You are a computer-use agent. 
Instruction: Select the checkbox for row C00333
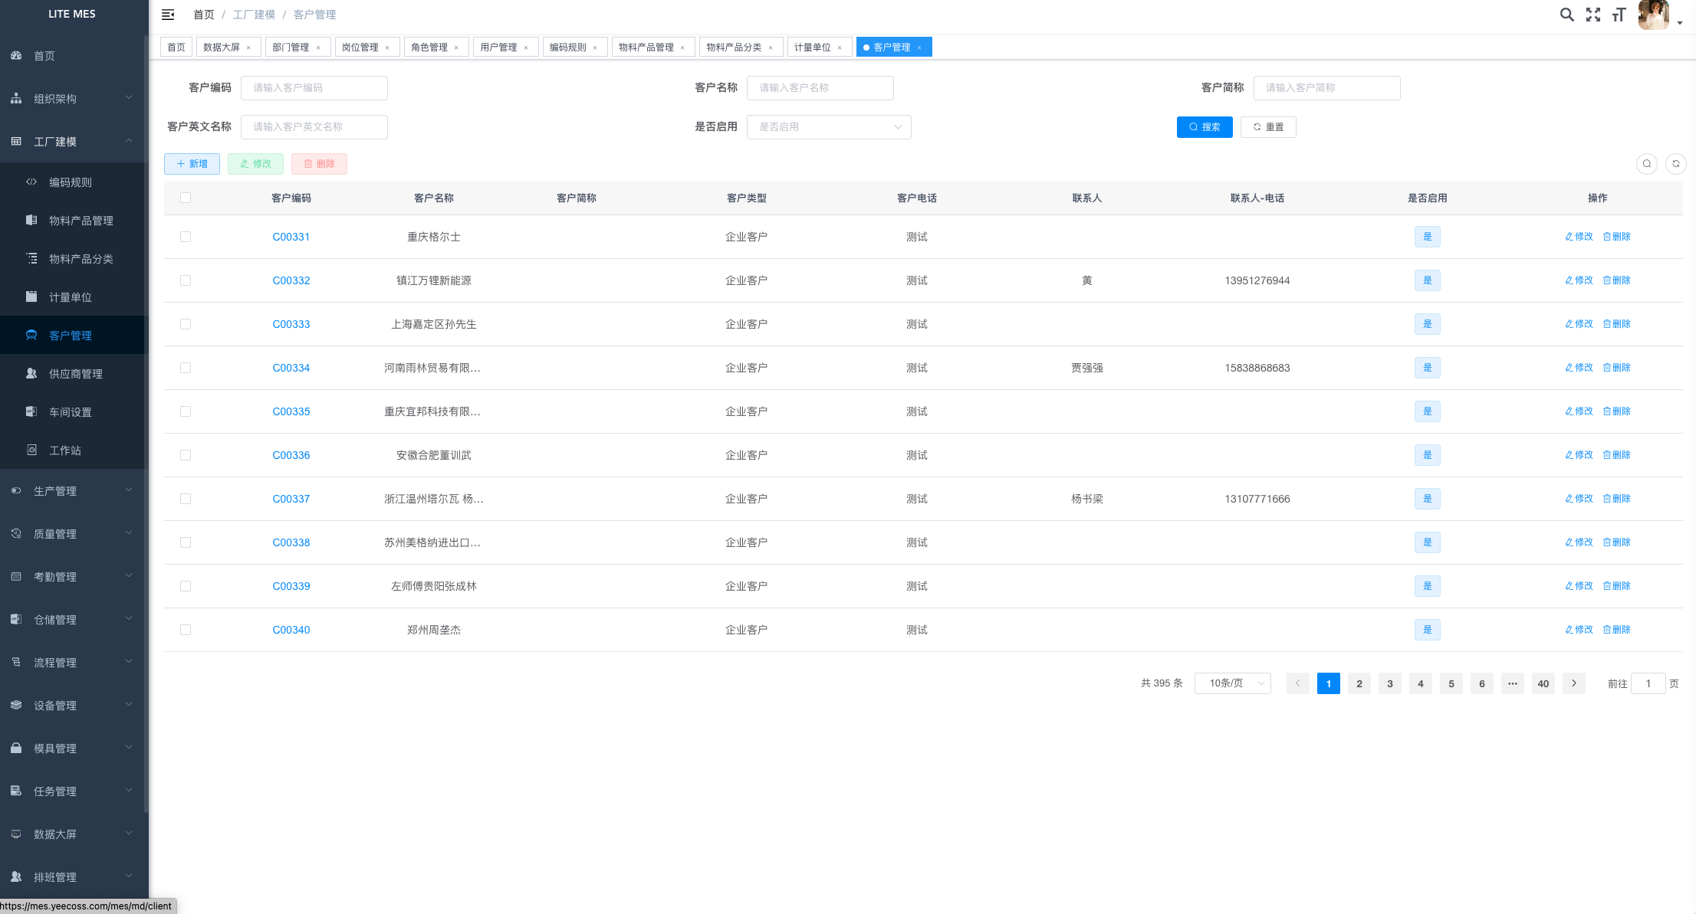pyautogui.click(x=186, y=324)
